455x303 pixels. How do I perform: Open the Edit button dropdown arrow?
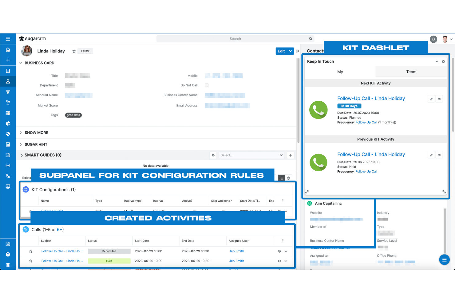click(x=291, y=51)
